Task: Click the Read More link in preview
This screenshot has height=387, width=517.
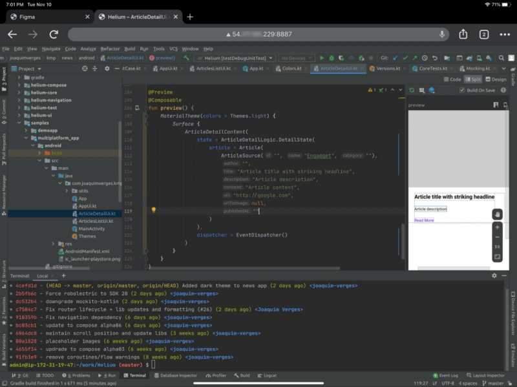Action: [424, 220]
